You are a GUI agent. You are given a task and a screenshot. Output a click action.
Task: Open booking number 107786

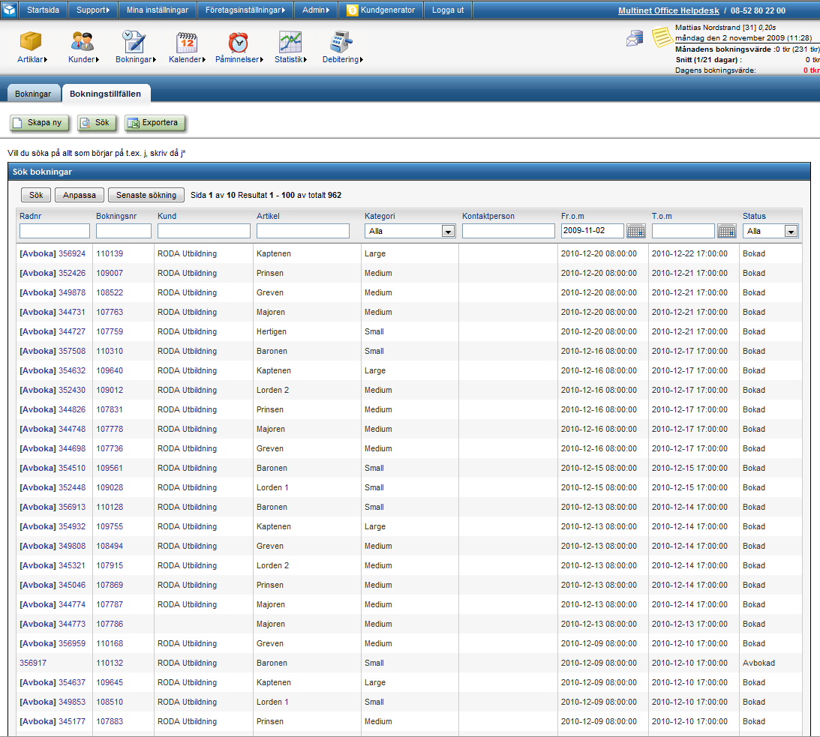click(110, 624)
